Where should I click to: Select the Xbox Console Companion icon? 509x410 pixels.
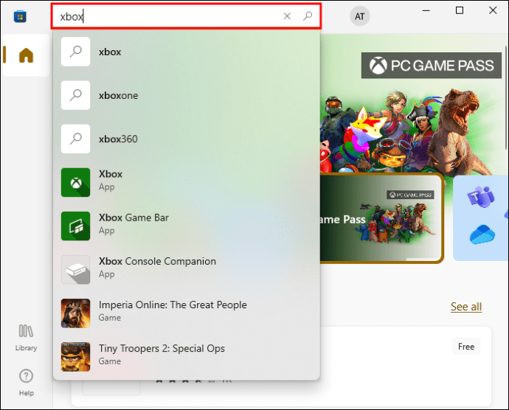click(x=76, y=269)
